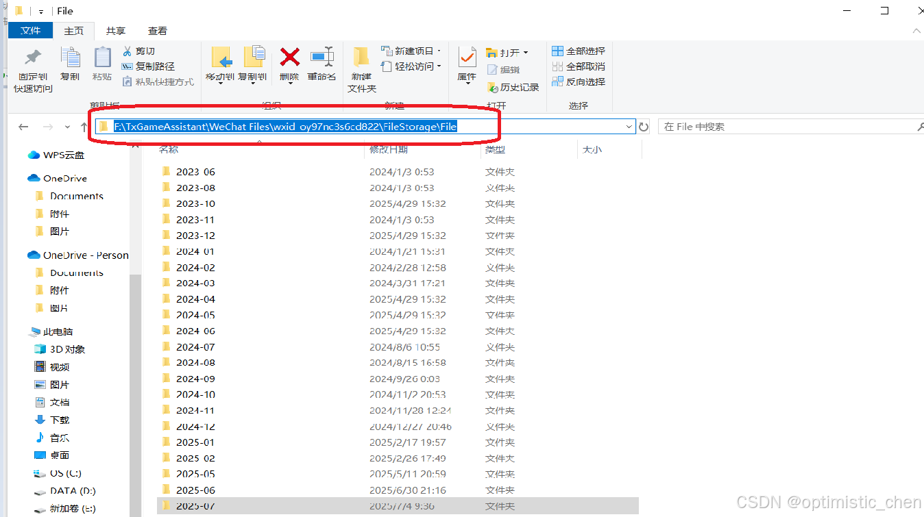
Task: Collapse the ribbon with the chevron
Action: (916, 31)
